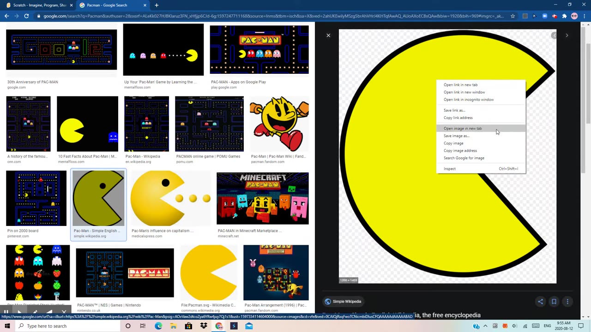Share the previewed Pac-Man image
Viewport: 591px width, 332px height.
[540, 302]
